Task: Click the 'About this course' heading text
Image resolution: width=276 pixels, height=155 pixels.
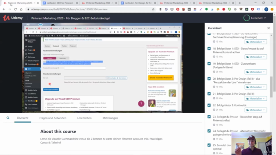Action: [x=58, y=131]
